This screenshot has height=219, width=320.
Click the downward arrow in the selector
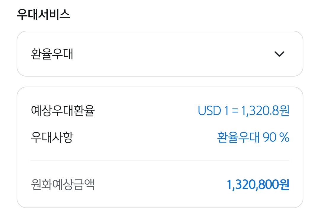[x=279, y=53]
